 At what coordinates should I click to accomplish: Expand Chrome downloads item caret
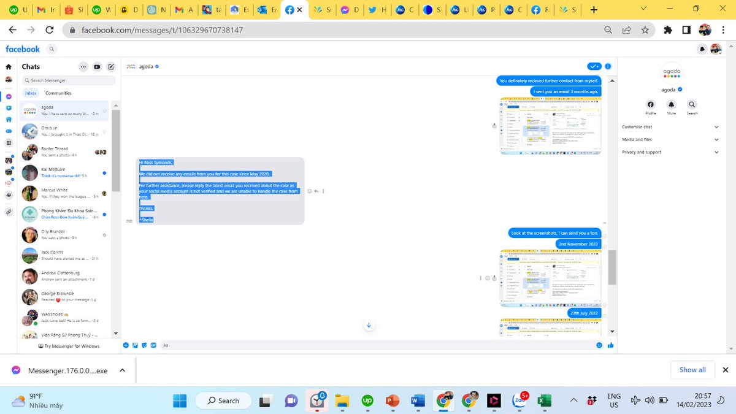click(x=122, y=370)
